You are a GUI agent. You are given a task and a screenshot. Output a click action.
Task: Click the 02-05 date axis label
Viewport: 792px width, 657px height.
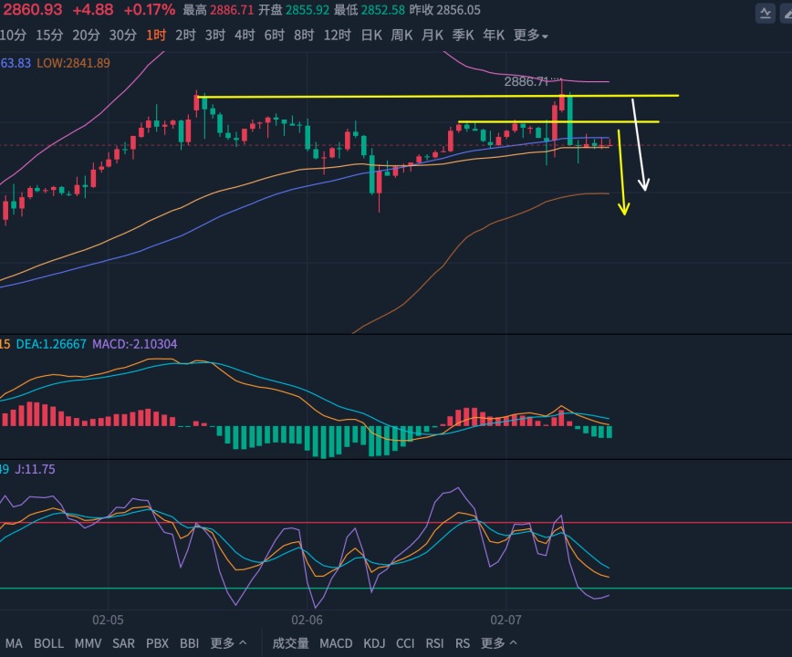108,620
